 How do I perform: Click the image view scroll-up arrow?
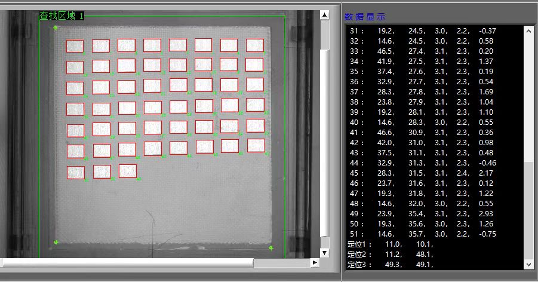pyautogui.click(x=324, y=15)
